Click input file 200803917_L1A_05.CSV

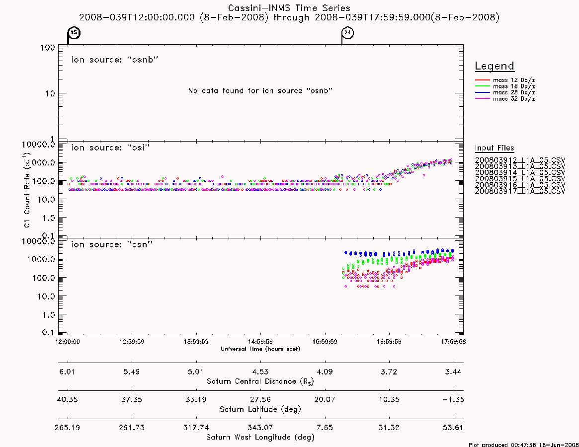coord(520,191)
